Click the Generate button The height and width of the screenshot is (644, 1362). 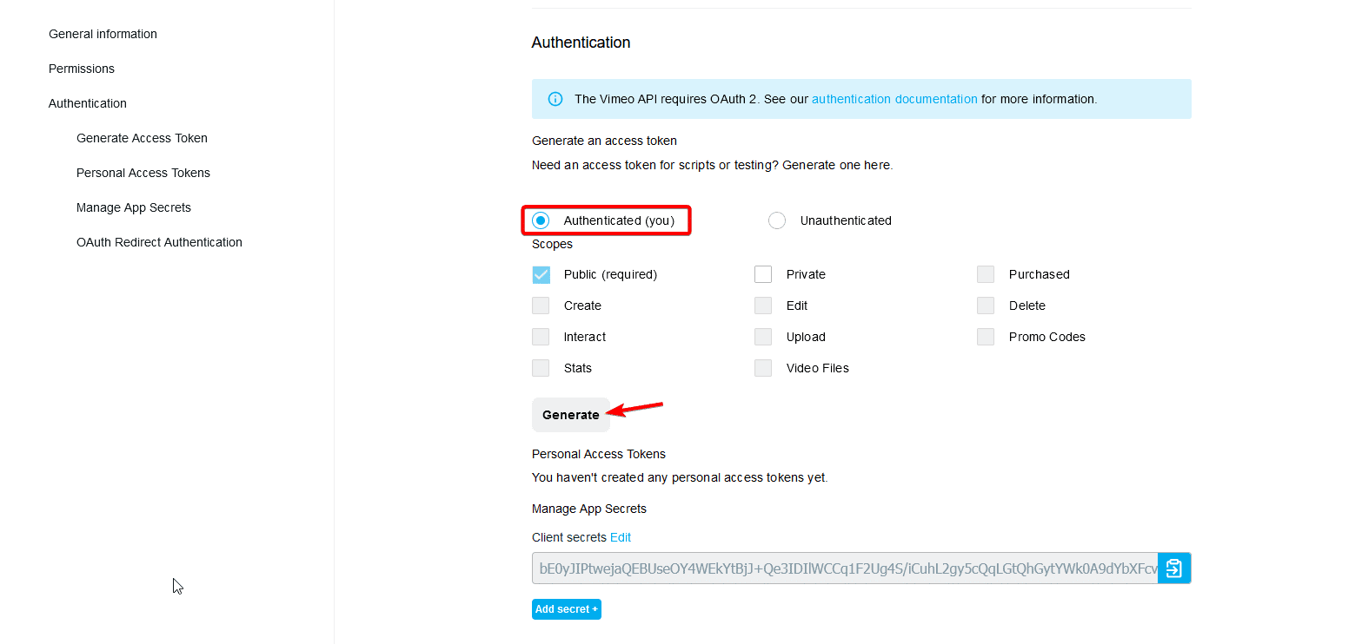(x=570, y=414)
